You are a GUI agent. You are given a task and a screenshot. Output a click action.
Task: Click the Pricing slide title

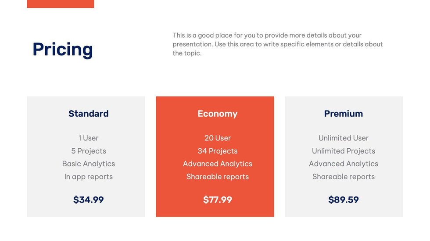click(x=63, y=49)
